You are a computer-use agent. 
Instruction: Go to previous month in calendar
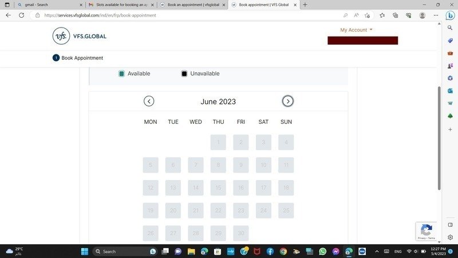tap(149, 101)
